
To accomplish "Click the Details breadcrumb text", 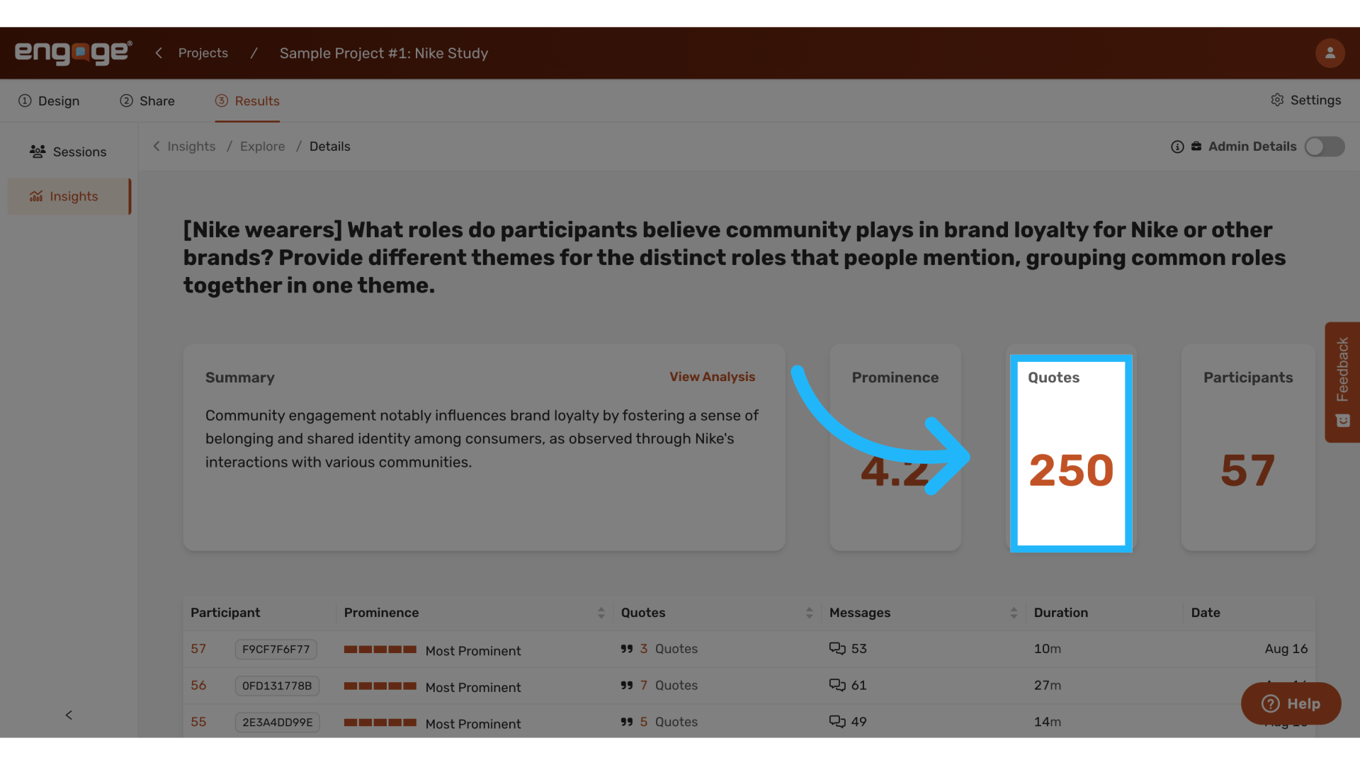I will (330, 146).
